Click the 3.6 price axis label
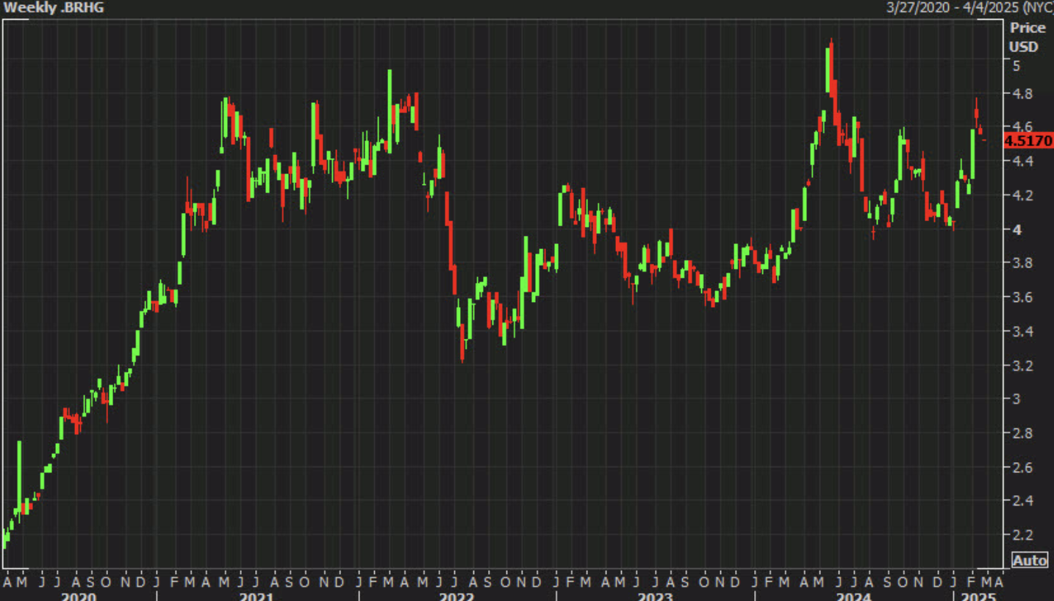The height and width of the screenshot is (601, 1054). point(1021,298)
